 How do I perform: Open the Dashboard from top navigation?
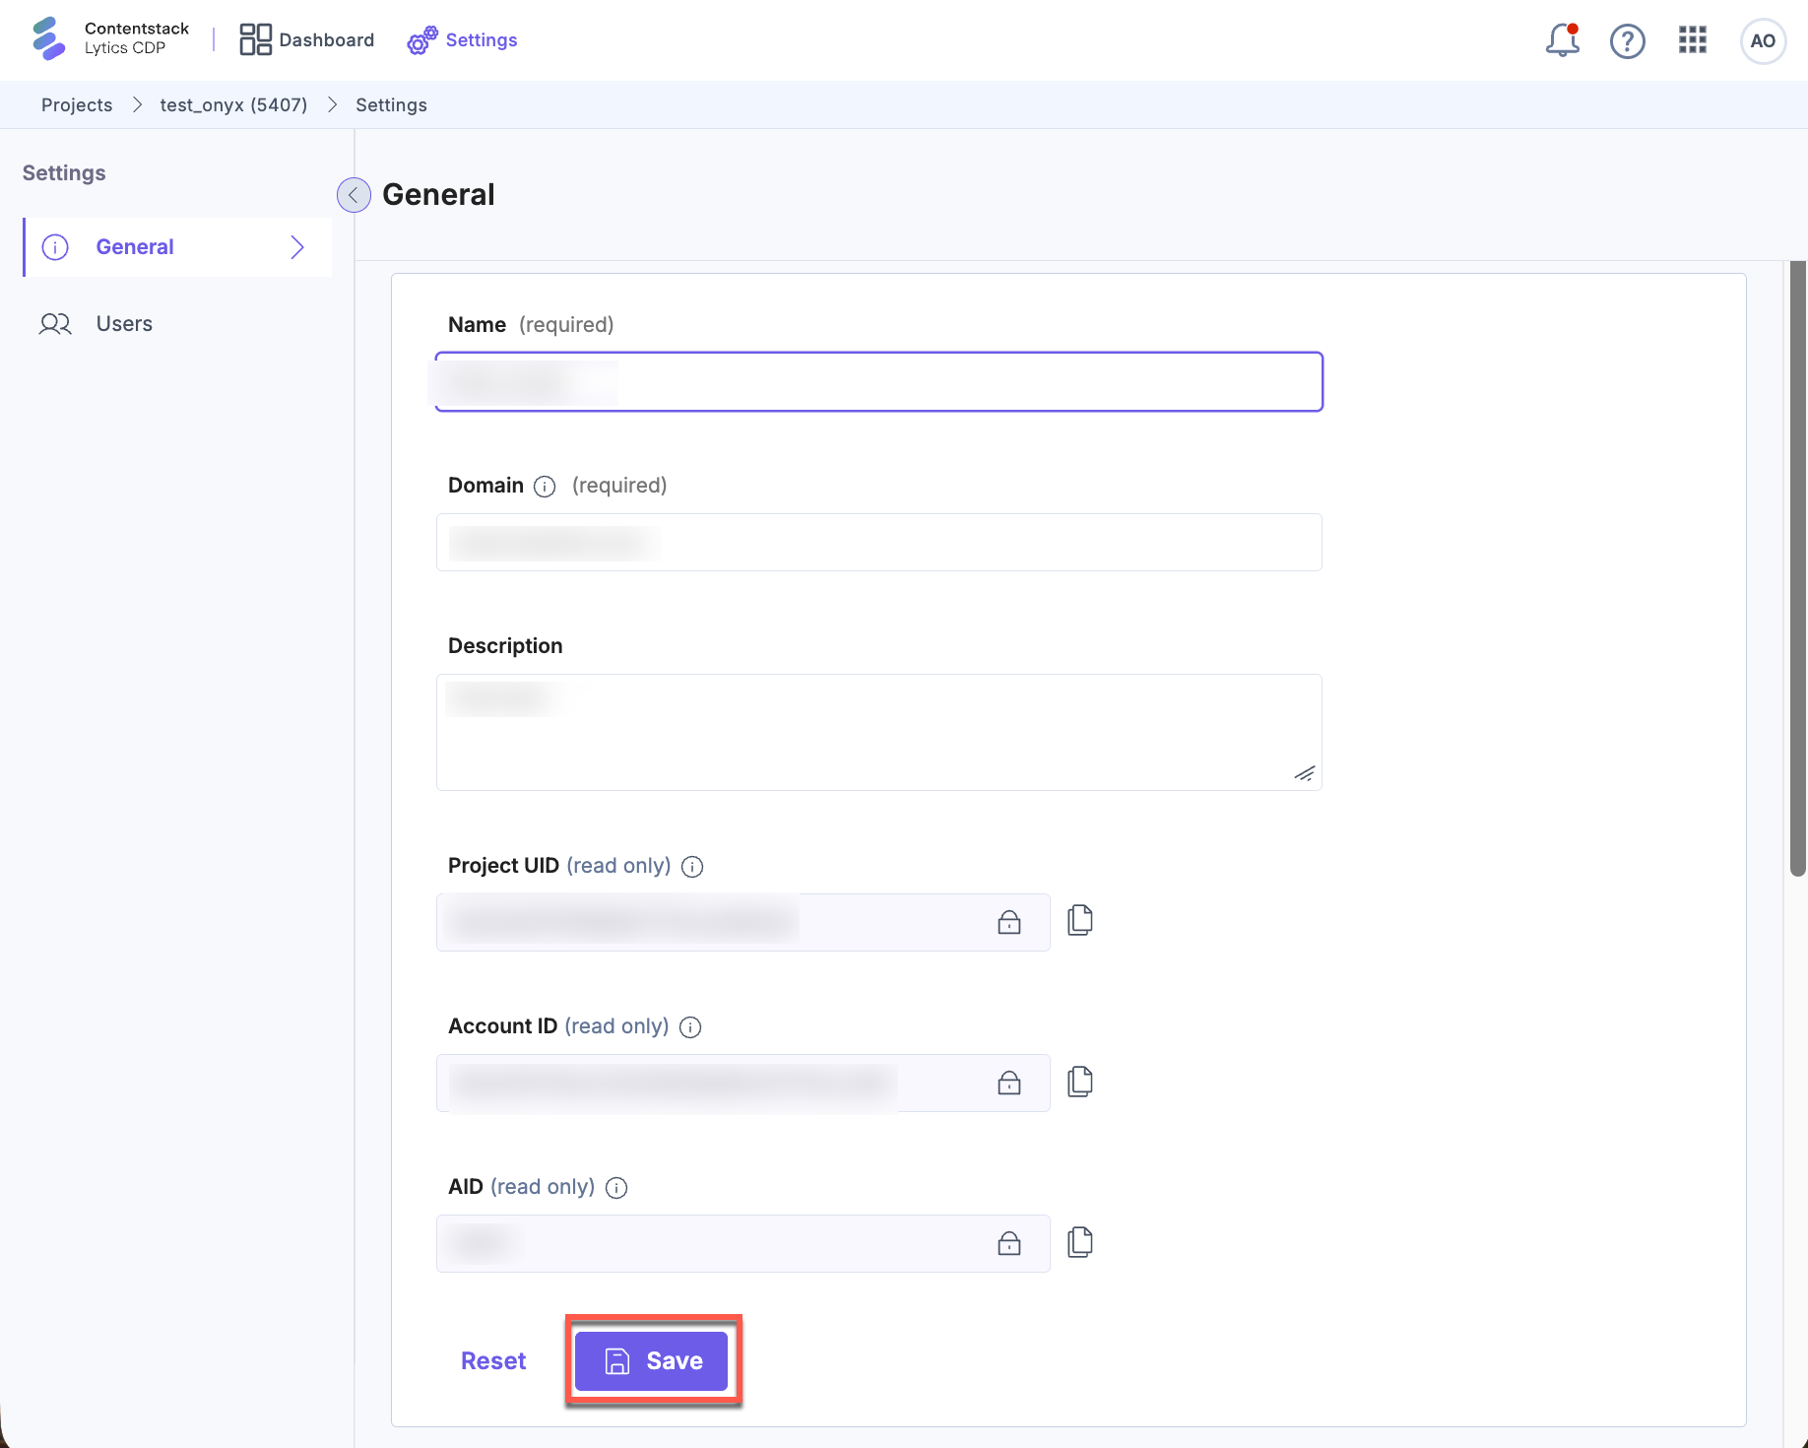click(x=307, y=39)
